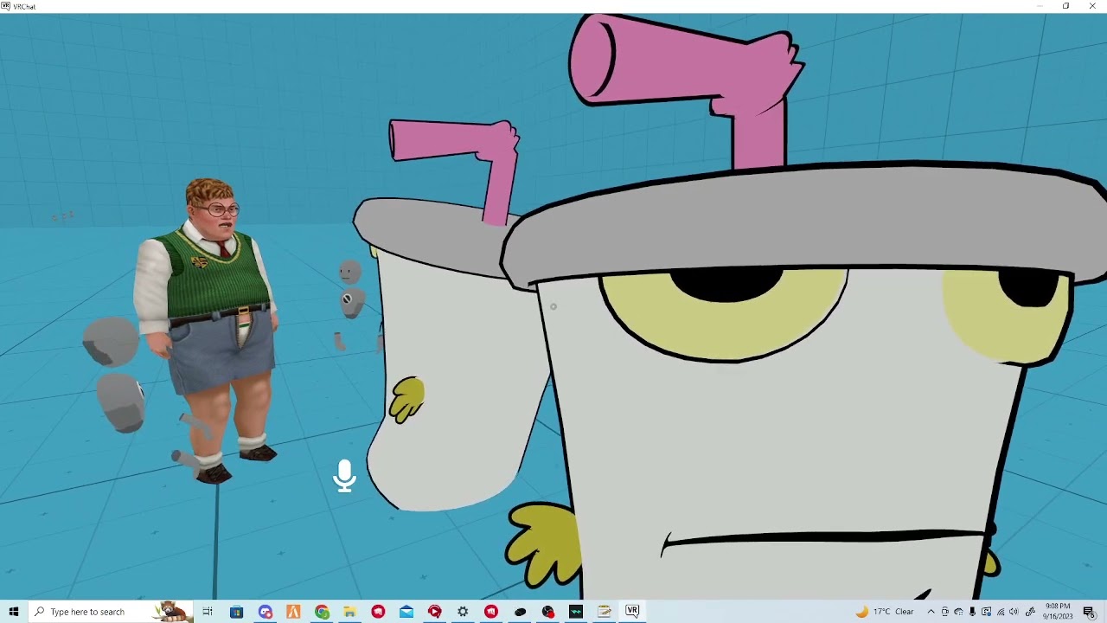The image size is (1107, 623).
Task: Open the notification center icon
Action: pos(1089,612)
